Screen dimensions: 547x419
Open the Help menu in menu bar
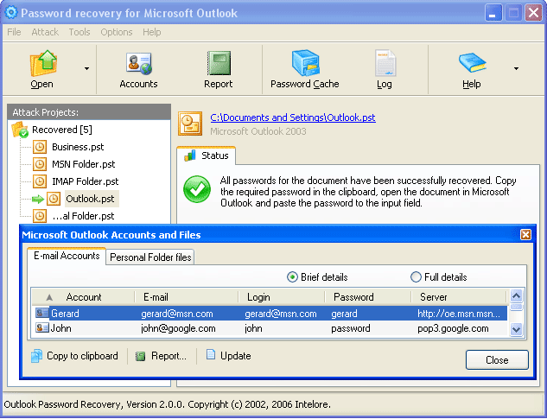(152, 32)
